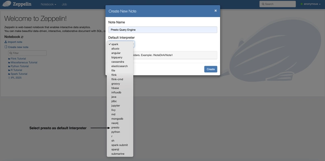
Task: Close the Create New Note dialog
Action: [216, 11]
